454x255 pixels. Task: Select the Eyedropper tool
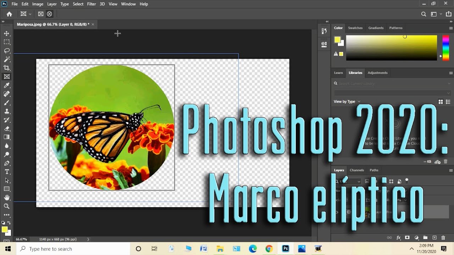[7, 85]
